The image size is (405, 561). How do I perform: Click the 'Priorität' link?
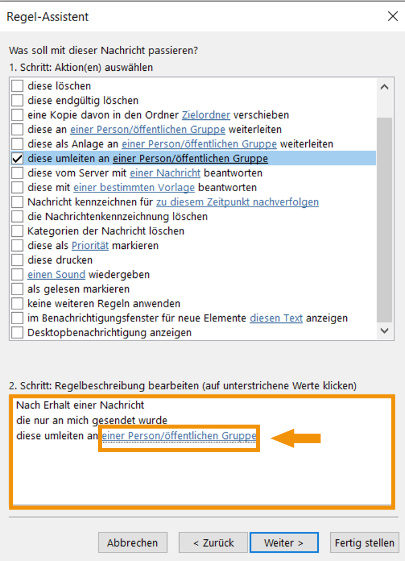(90, 245)
